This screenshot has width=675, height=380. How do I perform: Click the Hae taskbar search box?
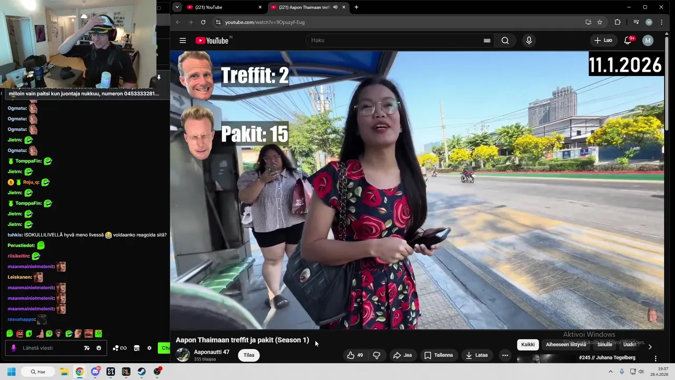(x=38, y=372)
